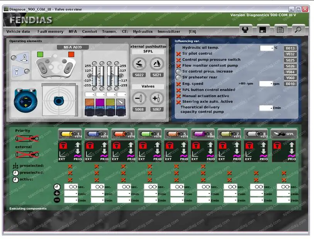Select red valve 3 Y076 icon
The image size is (314, 239).
tap(123, 134)
